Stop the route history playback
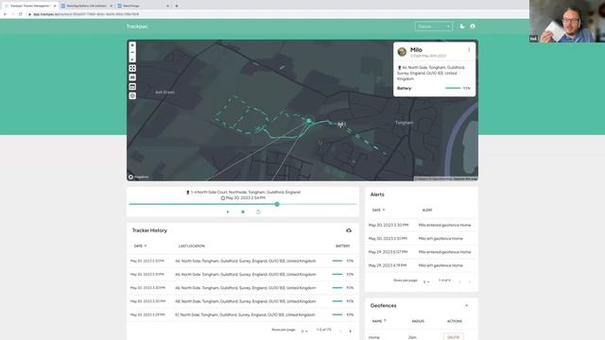This screenshot has width=605, height=340. tap(243, 212)
